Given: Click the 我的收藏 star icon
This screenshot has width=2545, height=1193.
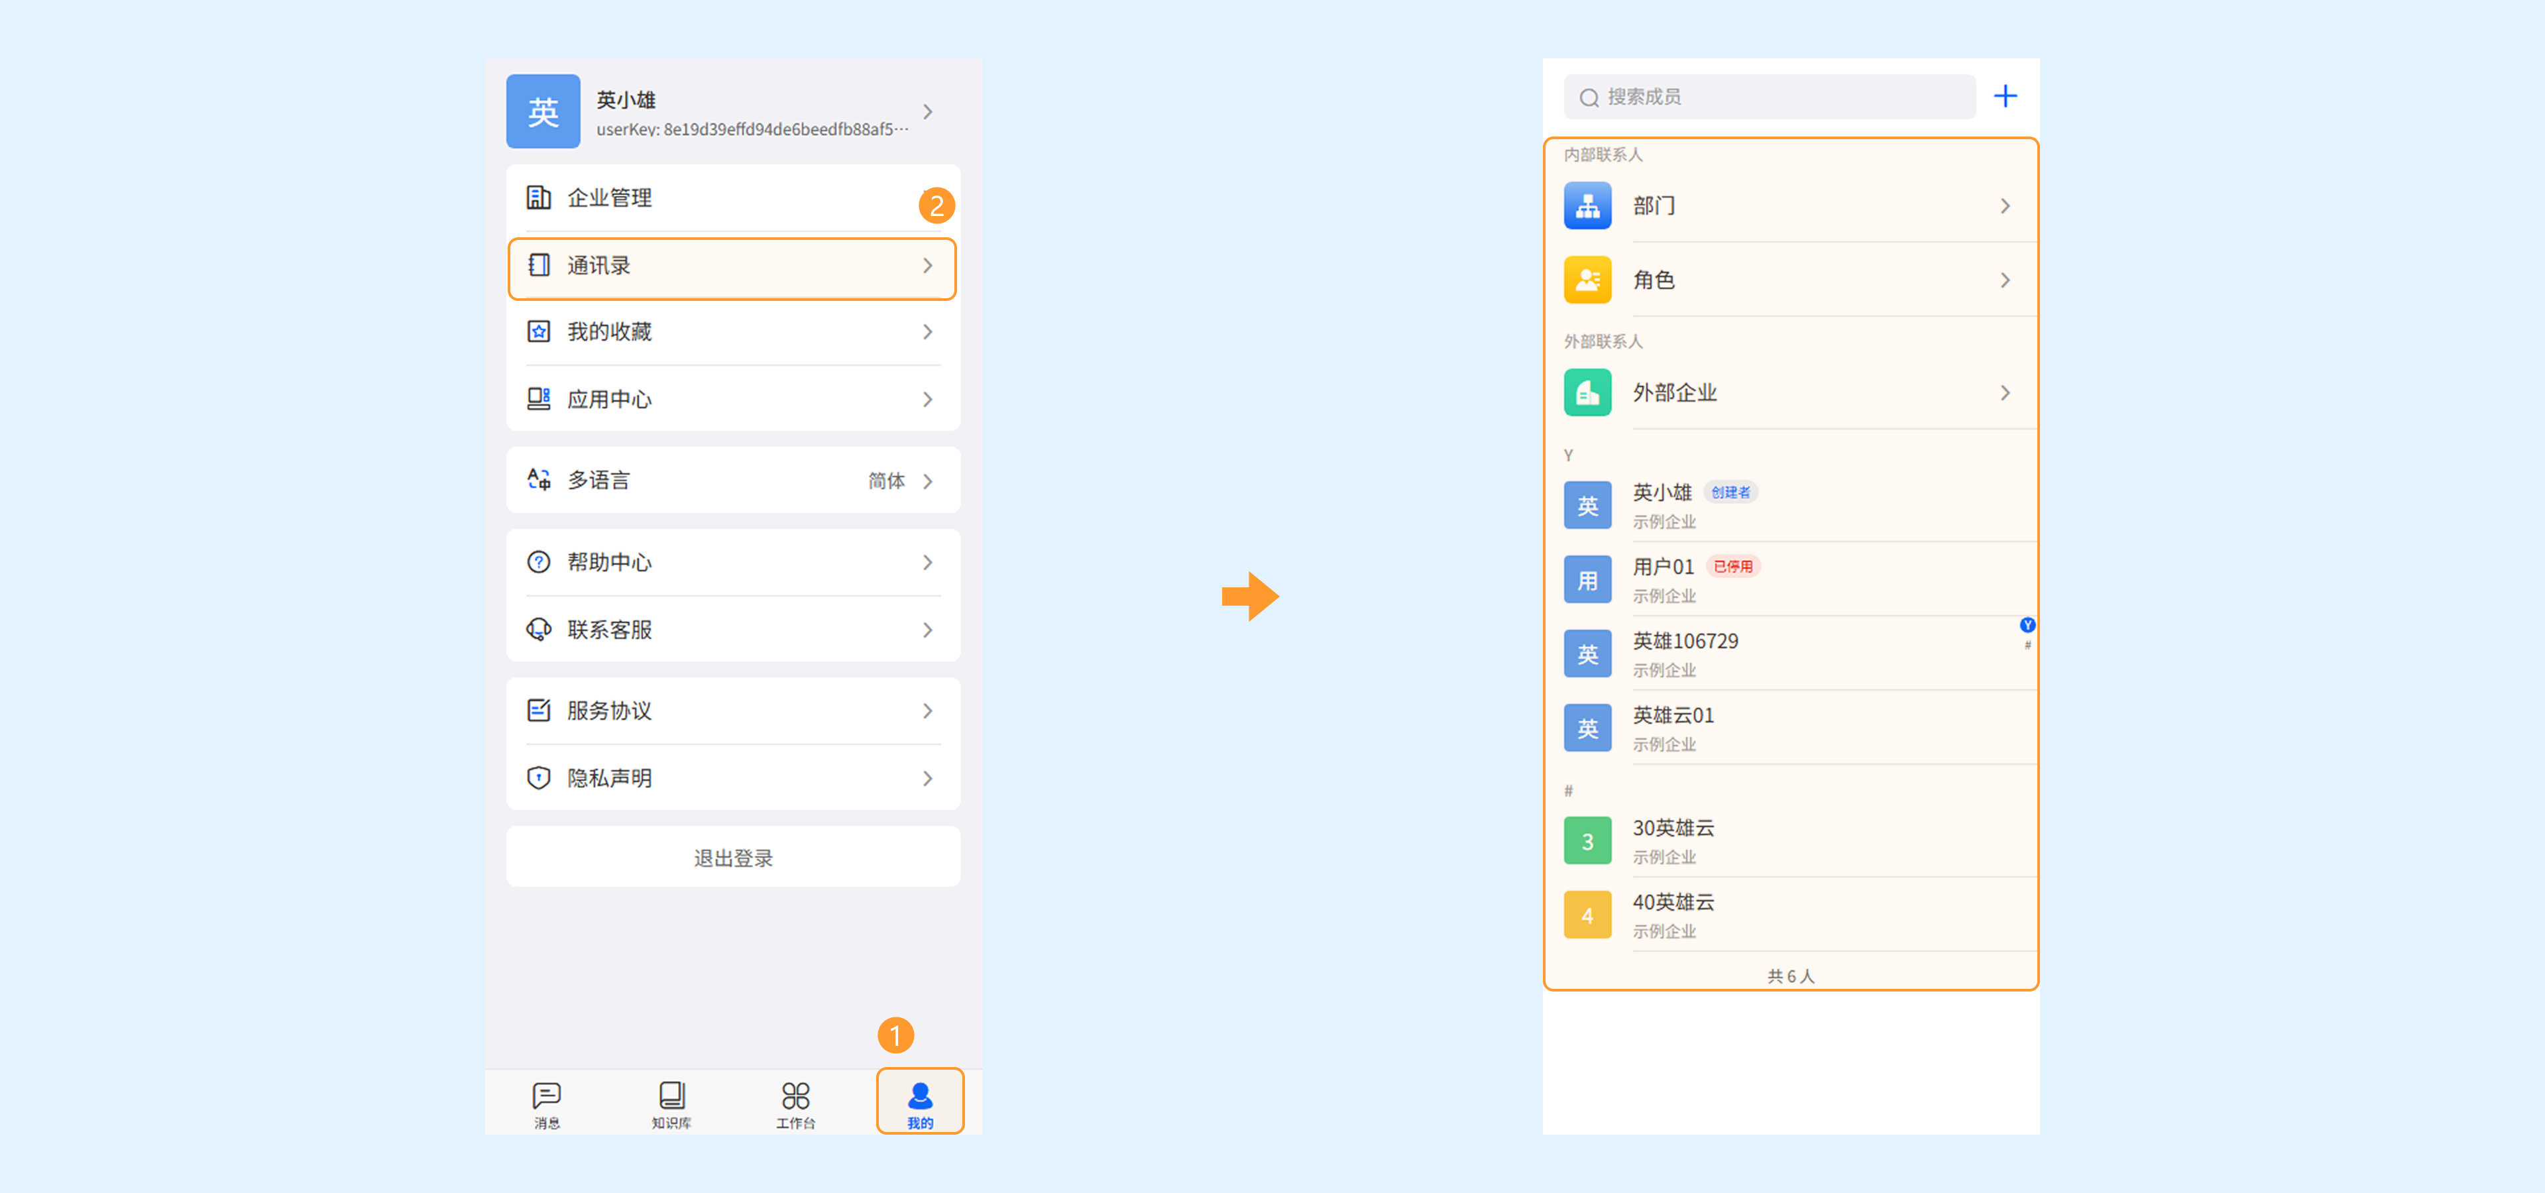Looking at the screenshot, I should pyautogui.click(x=538, y=332).
